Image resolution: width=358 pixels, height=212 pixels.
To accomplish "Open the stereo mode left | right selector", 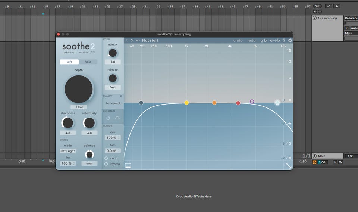I will (68, 151).
